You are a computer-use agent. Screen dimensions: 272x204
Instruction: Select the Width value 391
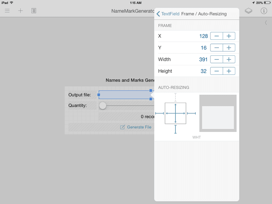click(203, 60)
